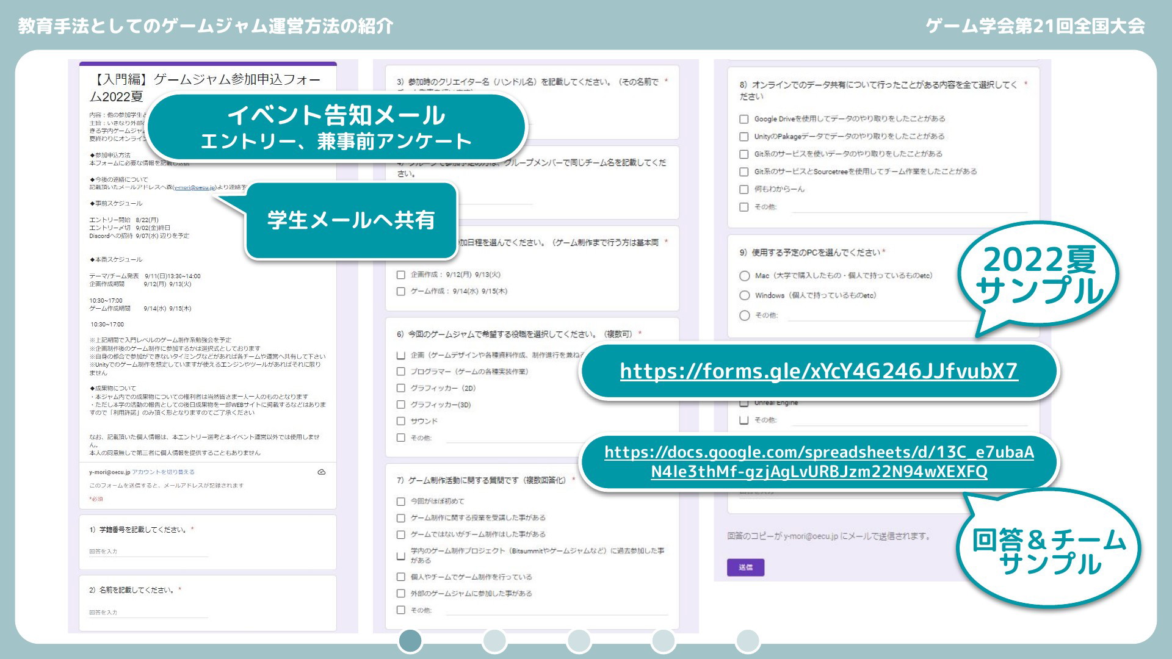Check ゲーム制作に関する授業を受講した事がある
1172x659 pixels.
coord(401,518)
